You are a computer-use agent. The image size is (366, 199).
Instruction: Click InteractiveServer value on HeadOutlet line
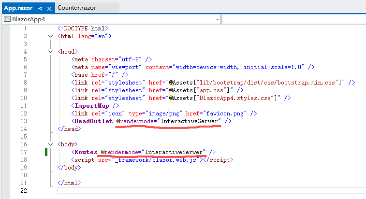click(x=189, y=121)
